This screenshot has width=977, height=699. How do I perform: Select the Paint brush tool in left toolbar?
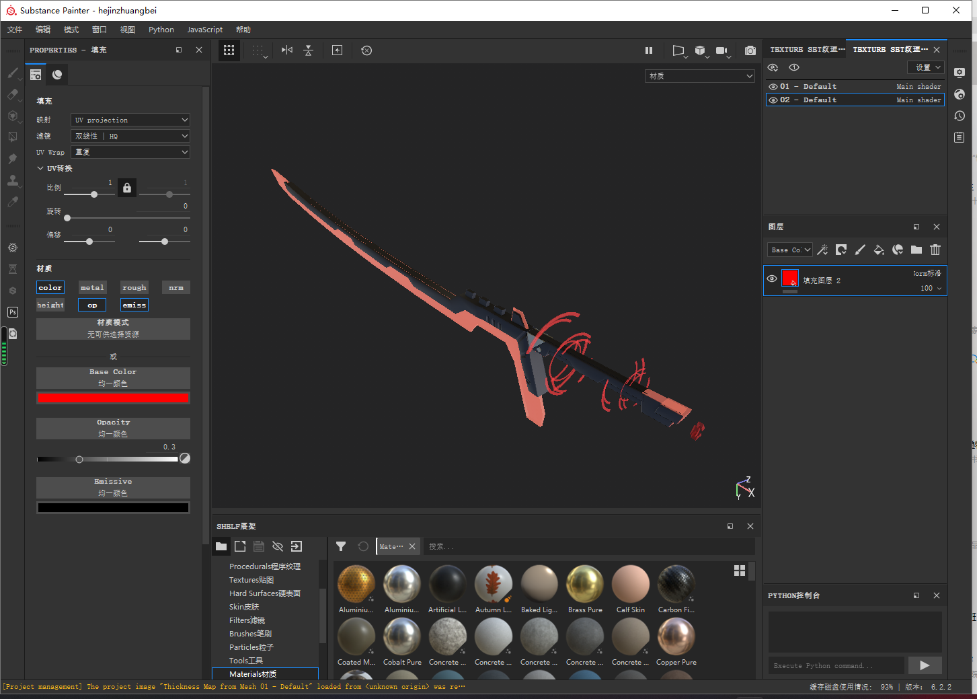click(13, 73)
